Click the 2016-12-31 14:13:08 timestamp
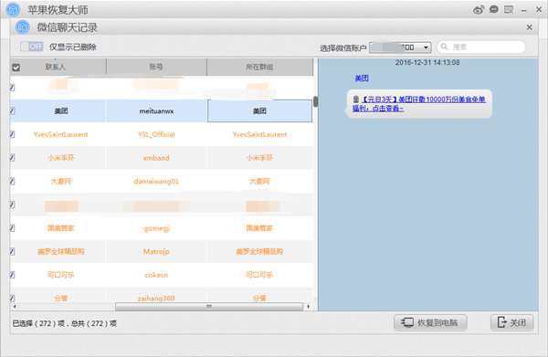 click(x=427, y=62)
